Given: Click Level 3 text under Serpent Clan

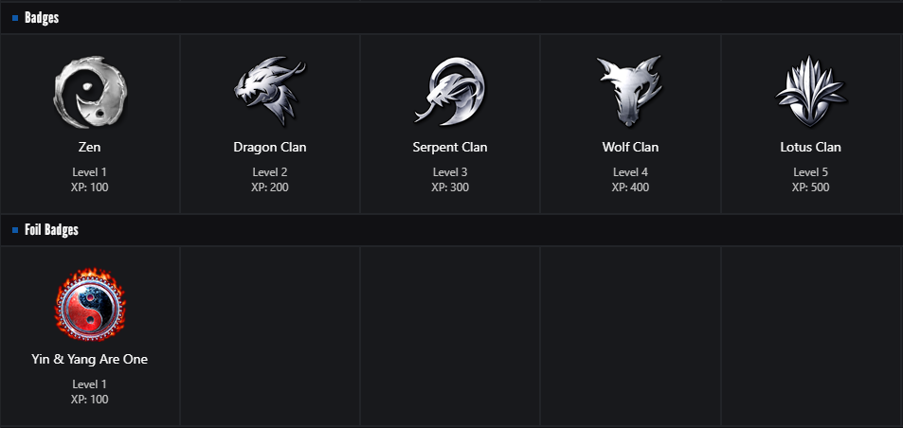Looking at the screenshot, I should click(x=450, y=172).
